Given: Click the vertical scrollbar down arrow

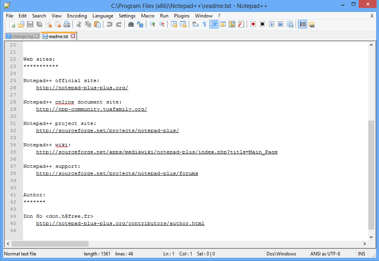Looking at the screenshot, I should pyautogui.click(x=371, y=237).
